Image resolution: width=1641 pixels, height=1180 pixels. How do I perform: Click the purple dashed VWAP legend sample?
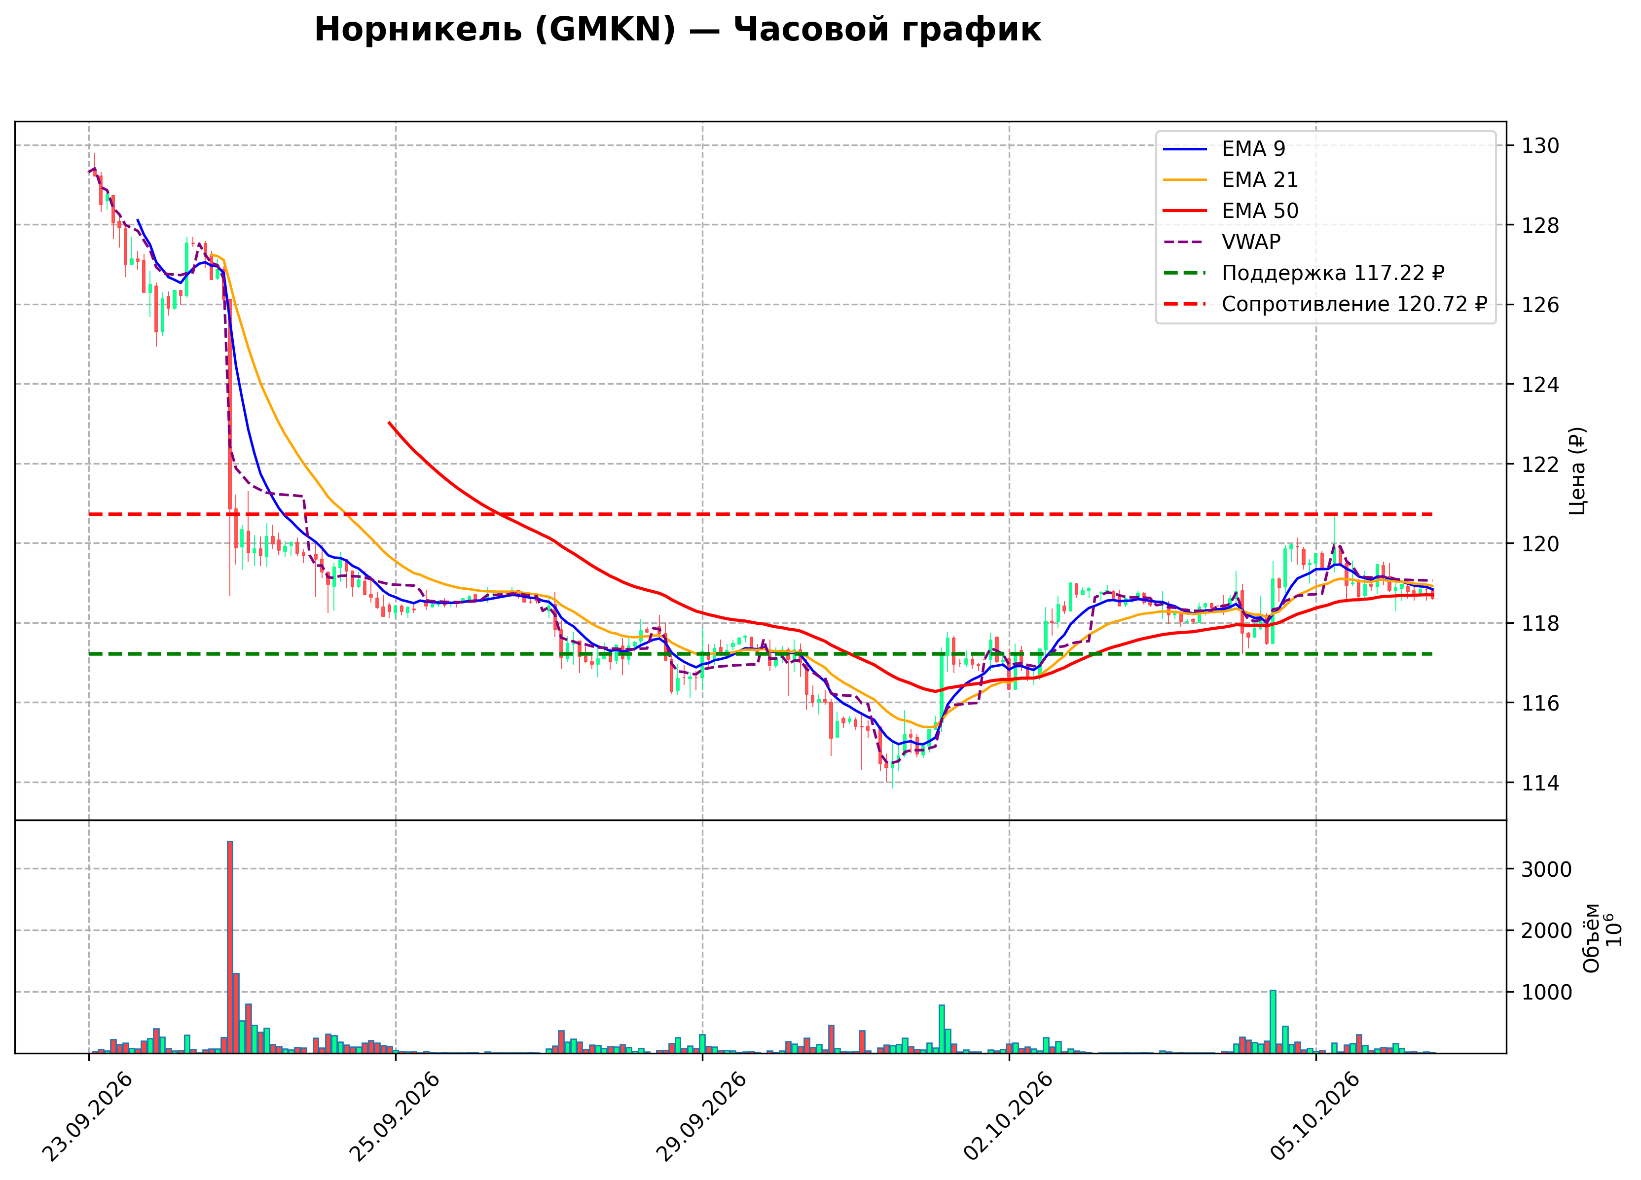[x=1185, y=243]
